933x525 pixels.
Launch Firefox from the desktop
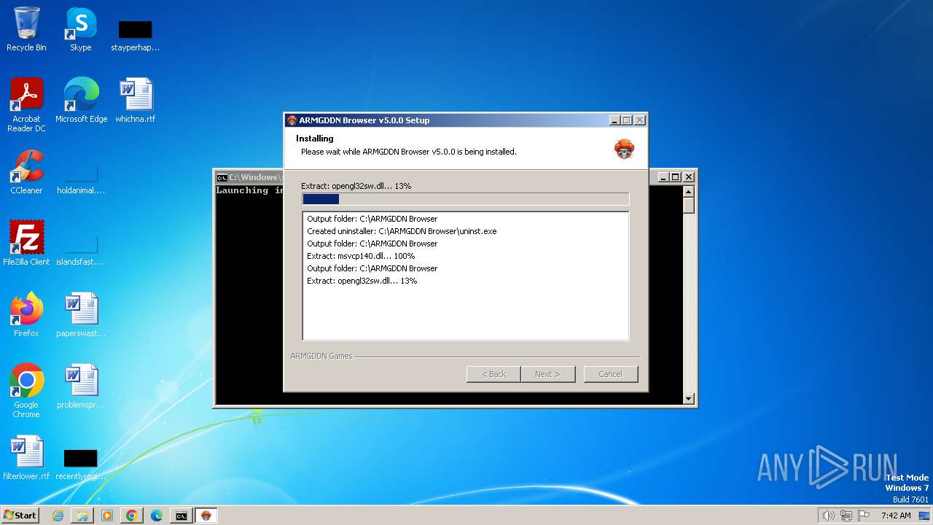click(26, 314)
